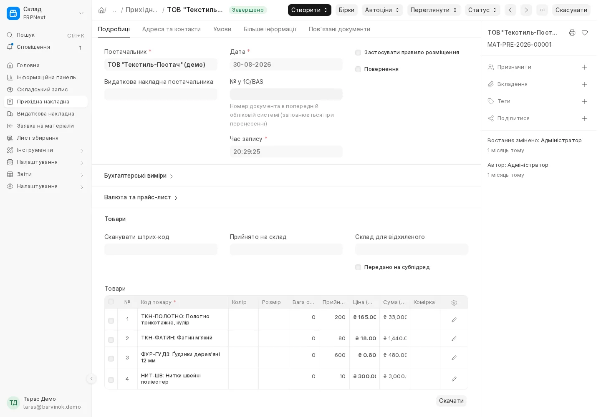Viewport: 601px width, 417px height.
Task: Switch to the Умови tab
Action: [222, 29]
